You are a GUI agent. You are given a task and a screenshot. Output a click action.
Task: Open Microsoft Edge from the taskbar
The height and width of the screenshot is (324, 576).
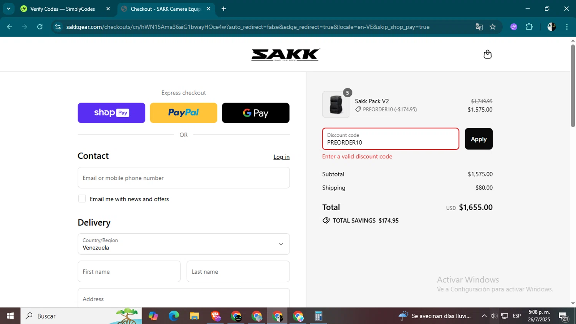[x=174, y=316]
